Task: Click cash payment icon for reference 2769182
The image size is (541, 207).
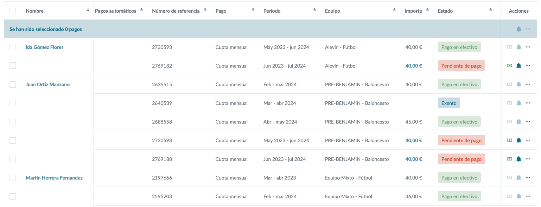Action: click(x=510, y=65)
